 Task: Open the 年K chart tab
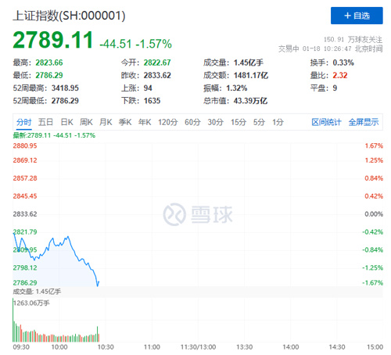pos(145,122)
